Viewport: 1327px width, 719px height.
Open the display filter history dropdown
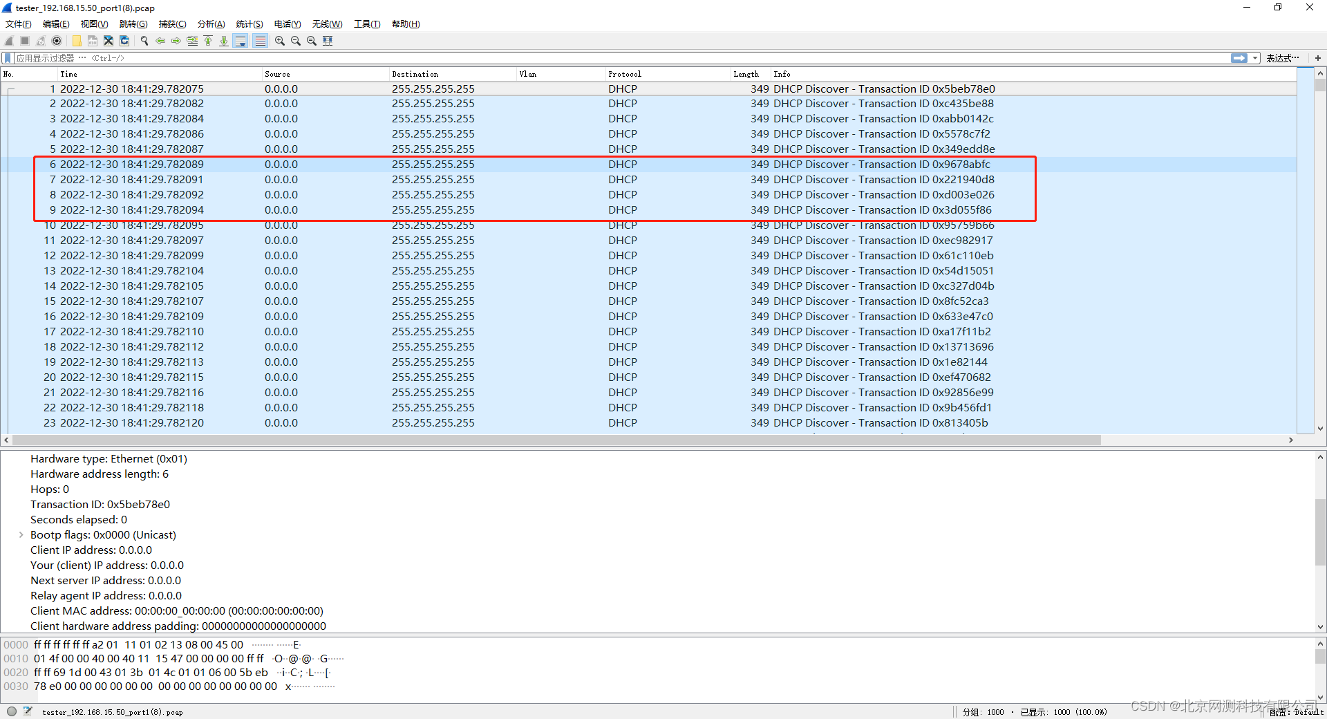coord(1255,58)
